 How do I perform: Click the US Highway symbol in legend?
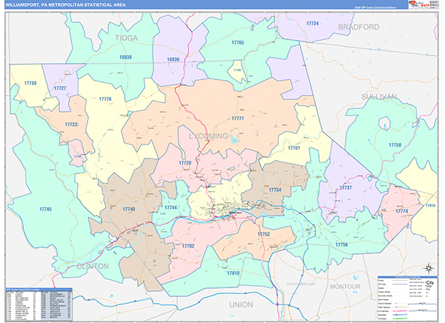396,311
